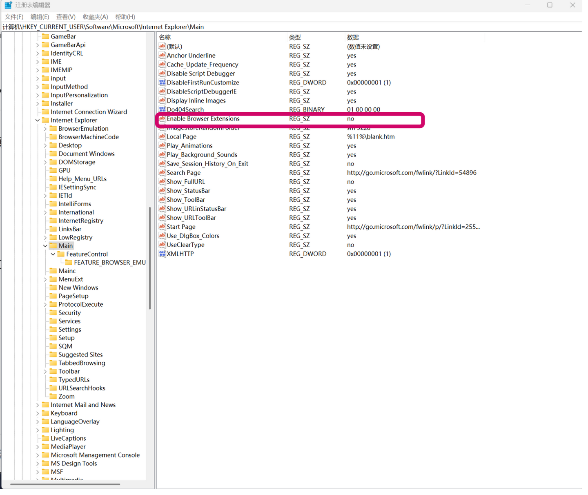588x495 pixels.
Task: Select the PageSetup key
Action: point(73,296)
